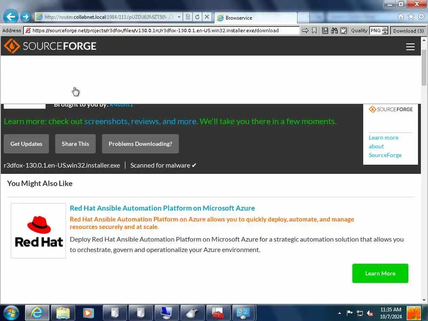Click the IE forward arrow button
The image size is (428, 321).
25,17
